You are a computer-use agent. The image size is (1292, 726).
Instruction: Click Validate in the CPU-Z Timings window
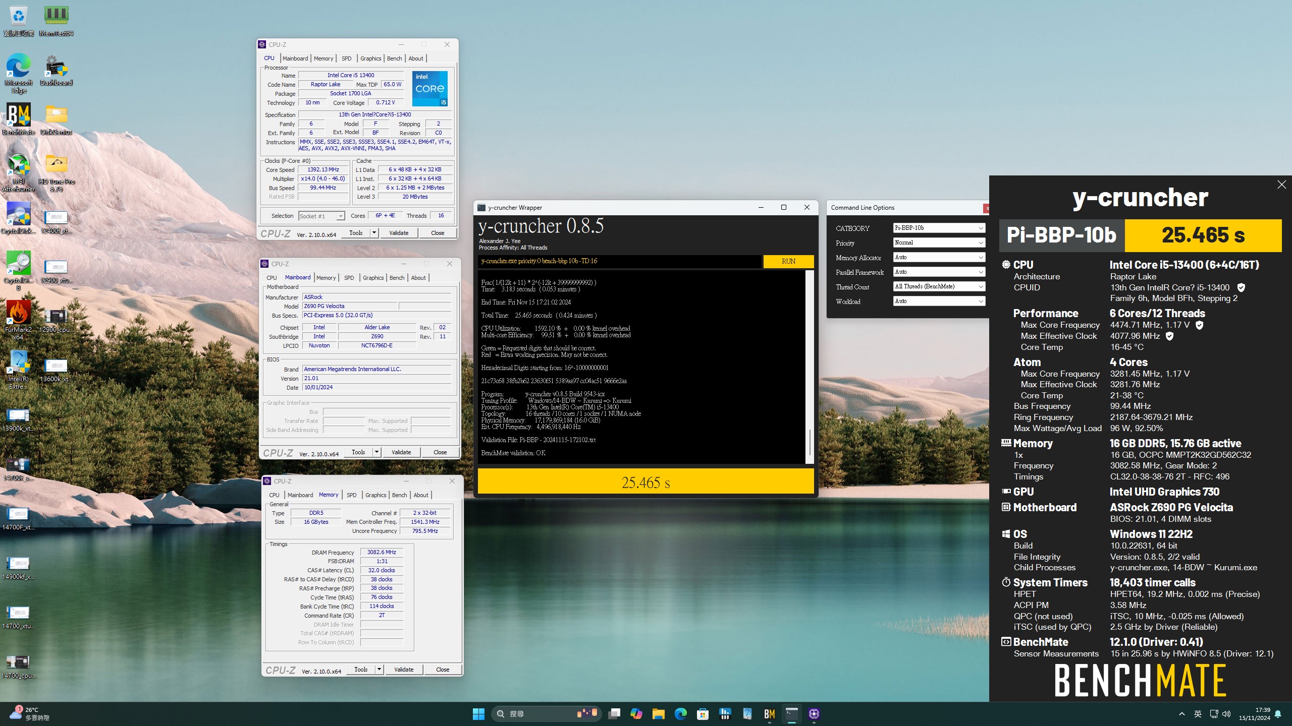(x=404, y=670)
